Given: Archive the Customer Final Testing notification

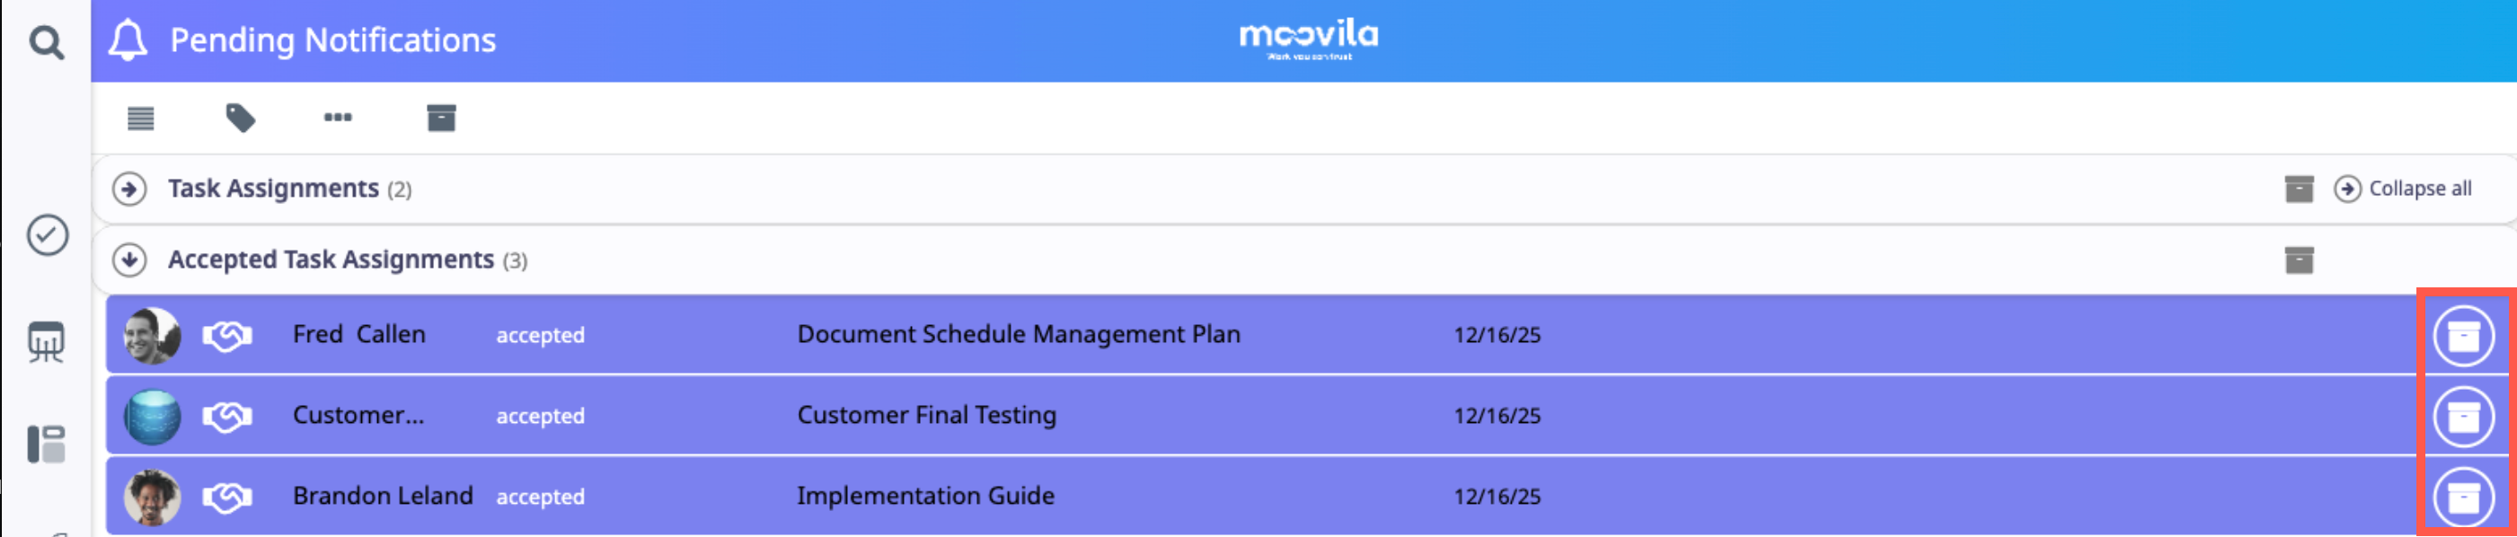Looking at the screenshot, I should pos(2462,417).
